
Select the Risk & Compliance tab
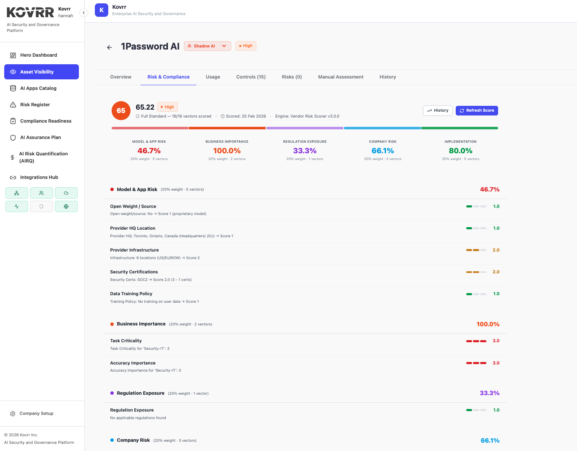pos(169,77)
